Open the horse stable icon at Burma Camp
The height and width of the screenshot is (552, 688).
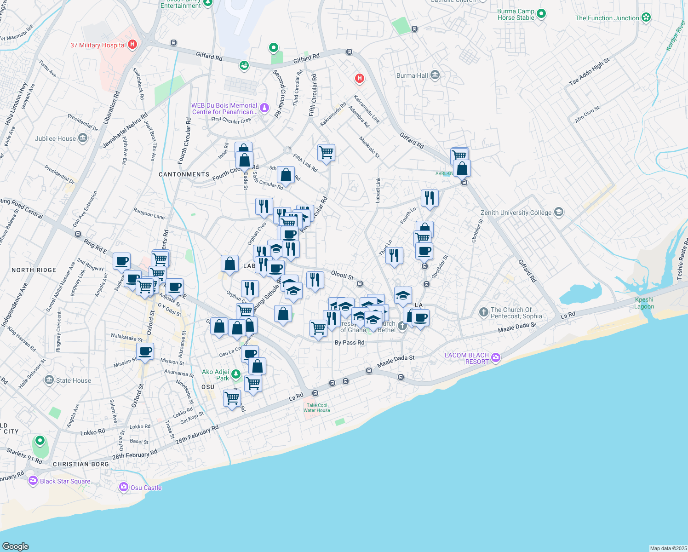tap(542, 14)
